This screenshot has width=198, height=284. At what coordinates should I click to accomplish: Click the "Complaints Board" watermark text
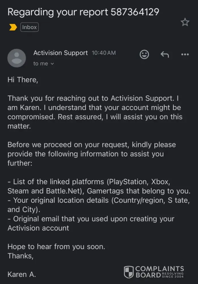click(159, 272)
